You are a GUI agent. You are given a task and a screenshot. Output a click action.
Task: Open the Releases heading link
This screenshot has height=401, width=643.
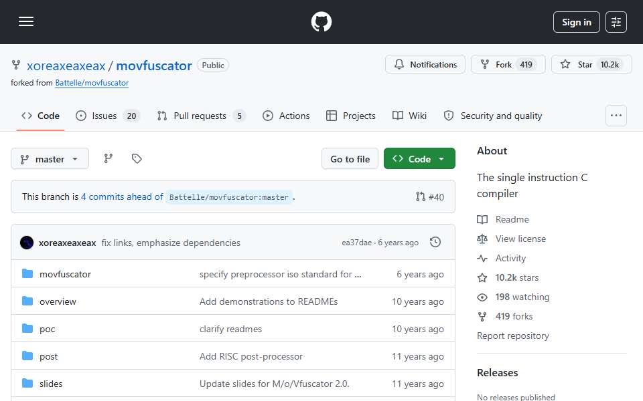pos(498,373)
